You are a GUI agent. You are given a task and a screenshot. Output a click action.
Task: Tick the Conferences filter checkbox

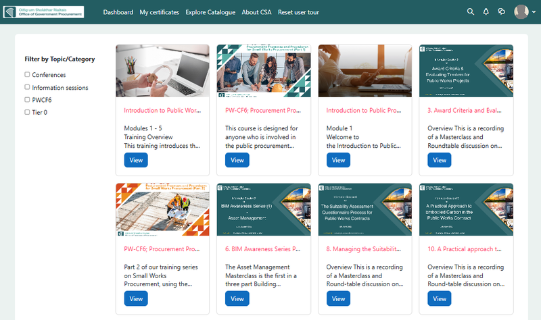click(x=27, y=75)
